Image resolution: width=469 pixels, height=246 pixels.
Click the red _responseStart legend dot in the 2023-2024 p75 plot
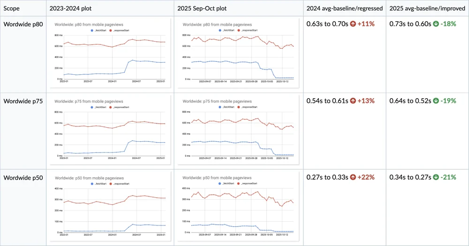click(x=113, y=107)
